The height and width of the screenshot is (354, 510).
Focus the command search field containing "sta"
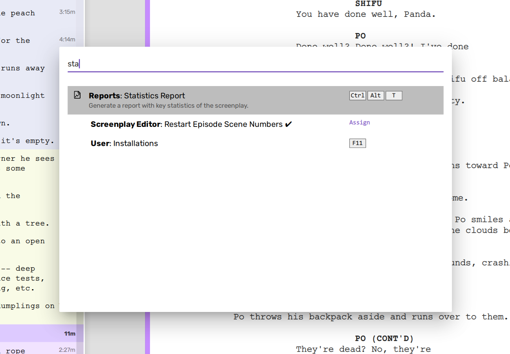click(x=255, y=64)
